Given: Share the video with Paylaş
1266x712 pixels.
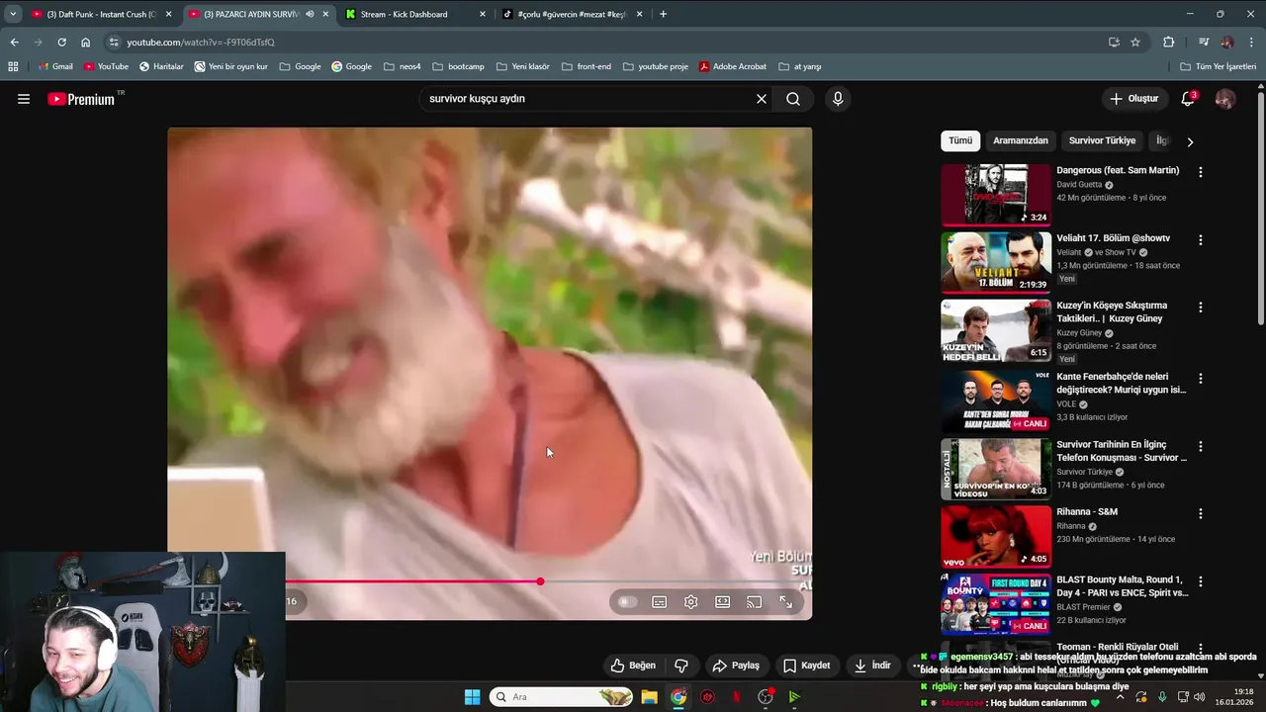Looking at the screenshot, I should (x=736, y=666).
